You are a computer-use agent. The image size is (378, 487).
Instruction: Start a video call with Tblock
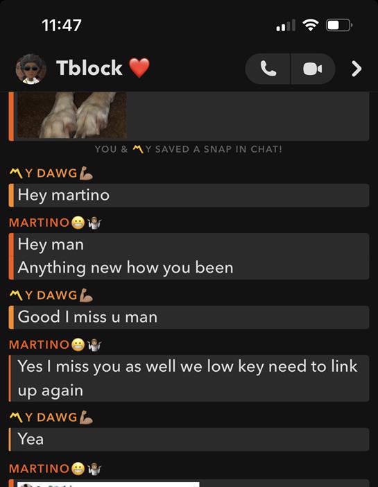tap(313, 69)
